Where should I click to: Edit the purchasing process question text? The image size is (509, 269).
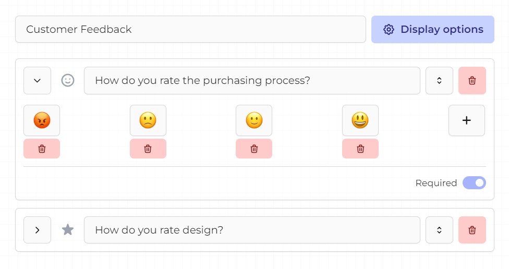252,81
